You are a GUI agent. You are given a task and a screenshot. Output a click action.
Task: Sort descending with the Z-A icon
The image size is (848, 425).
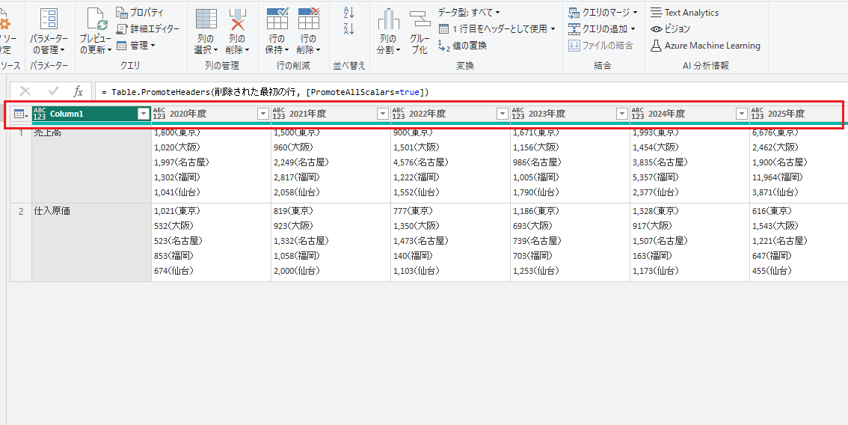[x=348, y=29]
